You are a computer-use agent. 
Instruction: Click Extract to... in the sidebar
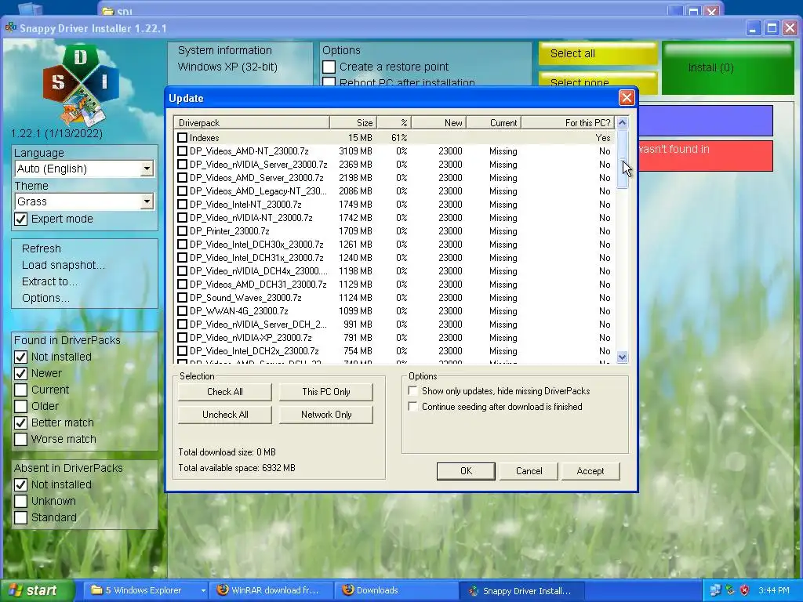(49, 281)
